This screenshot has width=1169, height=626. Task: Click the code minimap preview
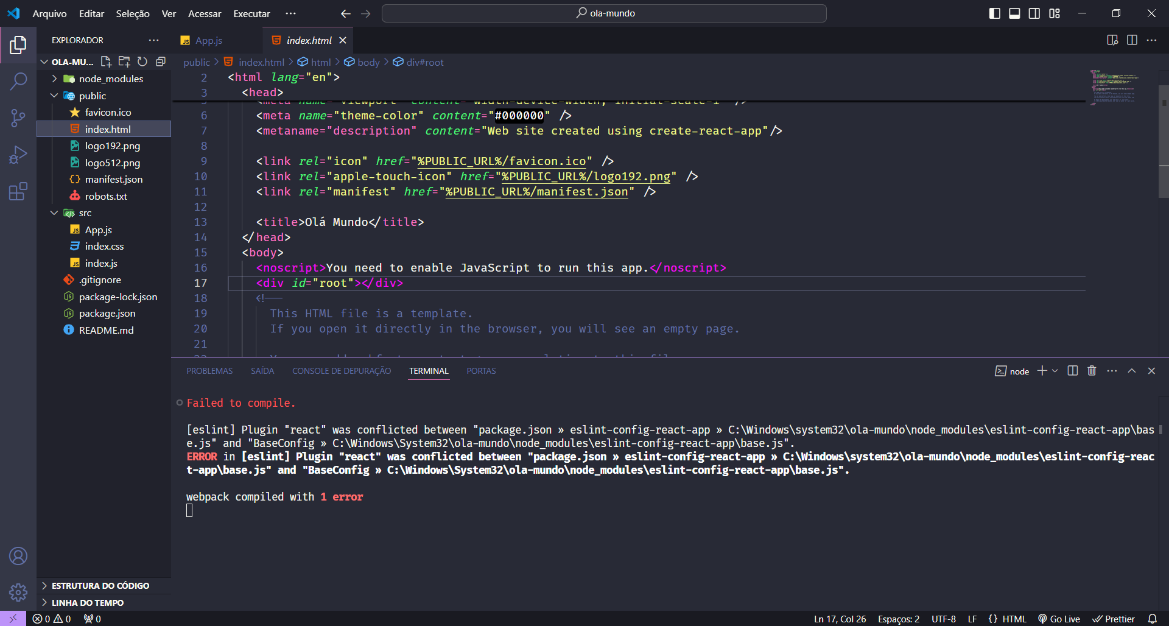(x=1115, y=87)
